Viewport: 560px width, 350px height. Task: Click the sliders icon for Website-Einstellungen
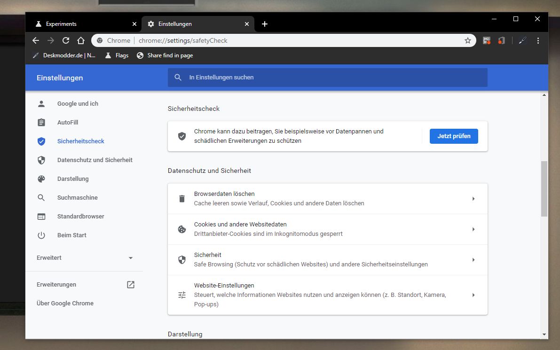pos(182,295)
